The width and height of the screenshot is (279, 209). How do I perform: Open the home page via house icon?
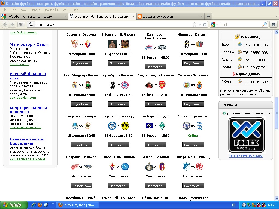pyautogui.click(x=274, y=24)
